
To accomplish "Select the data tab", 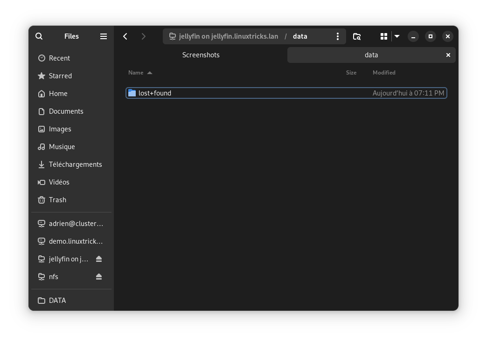I will (x=371, y=55).
